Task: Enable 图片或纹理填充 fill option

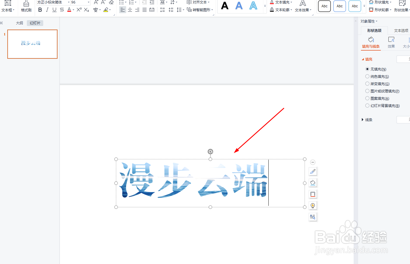Action: [x=367, y=91]
